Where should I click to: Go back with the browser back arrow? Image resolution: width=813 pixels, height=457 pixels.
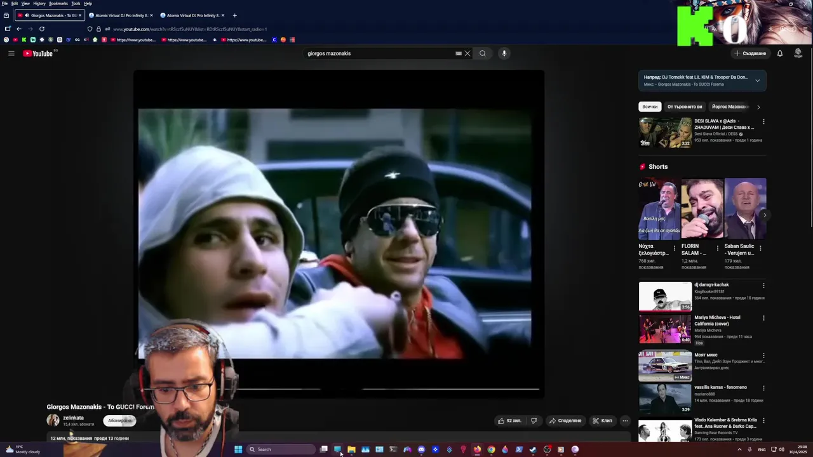(19, 29)
